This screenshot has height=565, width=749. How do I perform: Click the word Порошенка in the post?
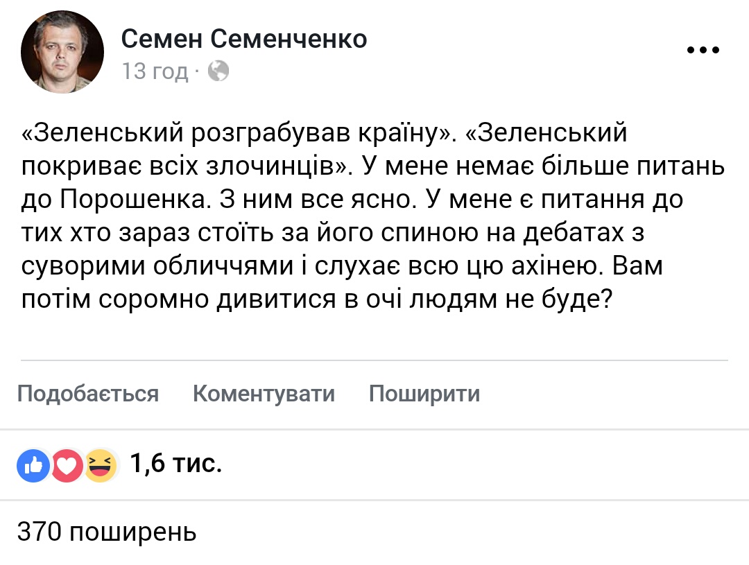(135, 200)
